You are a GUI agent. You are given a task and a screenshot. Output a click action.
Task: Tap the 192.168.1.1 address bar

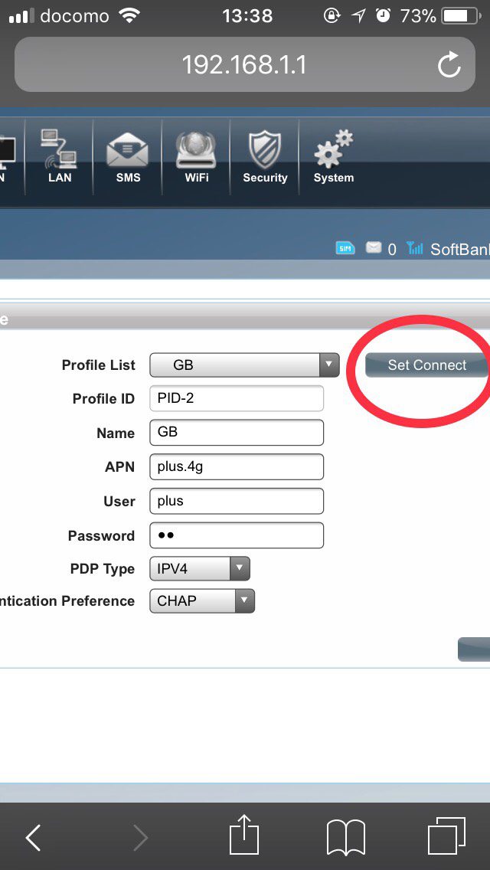tap(244, 65)
